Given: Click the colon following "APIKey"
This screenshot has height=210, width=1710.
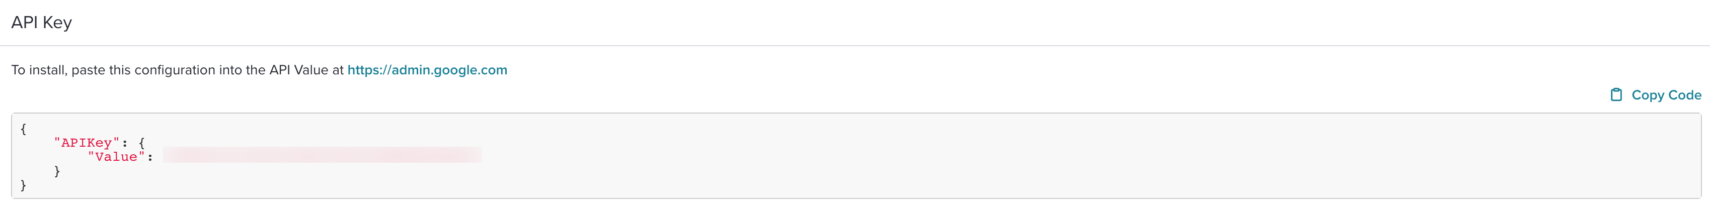Looking at the screenshot, I should 125,143.
